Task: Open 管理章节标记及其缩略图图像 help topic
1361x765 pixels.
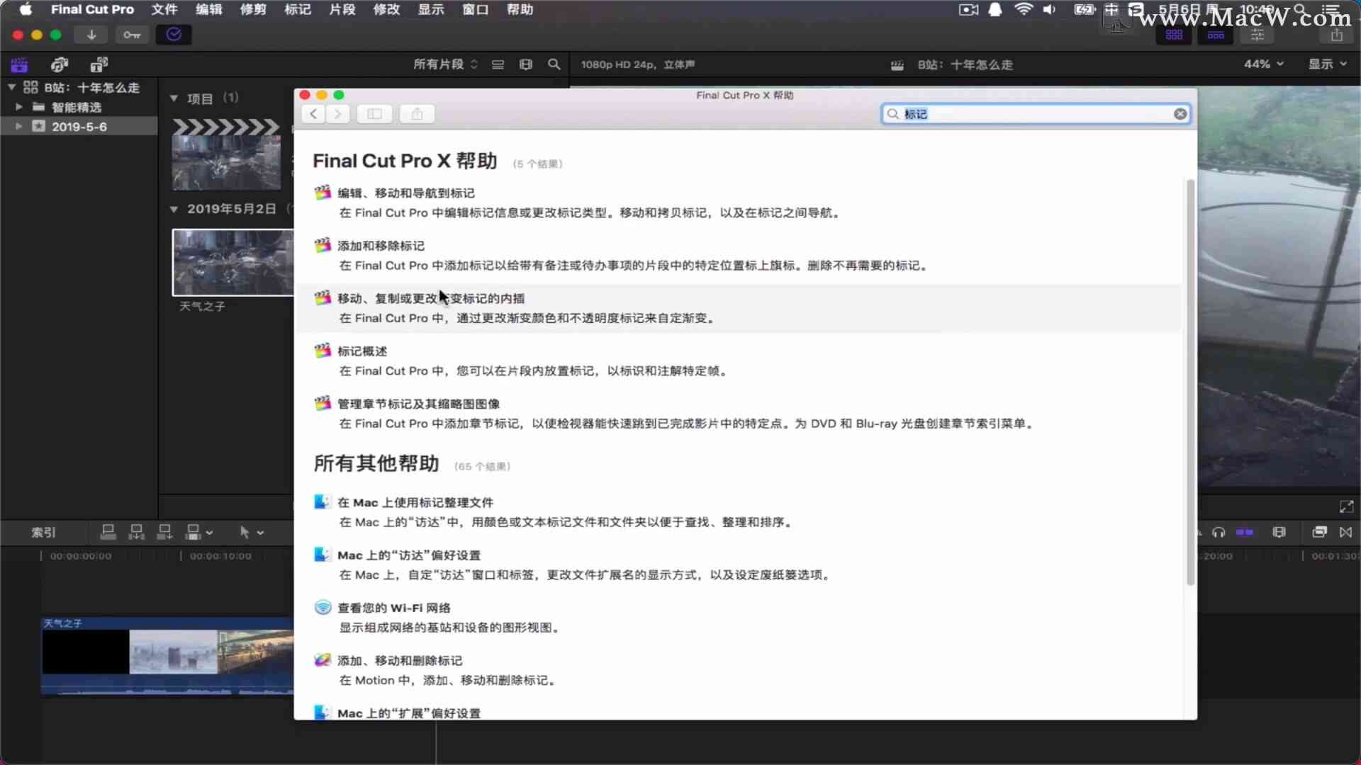Action: coord(419,404)
